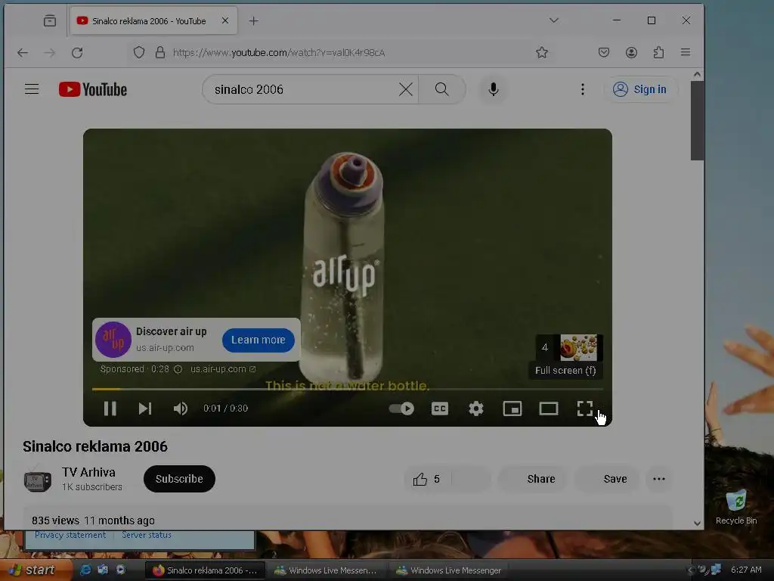This screenshot has width=774, height=581.
Task: Mute the video with the speaker icon
Action: click(x=181, y=409)
